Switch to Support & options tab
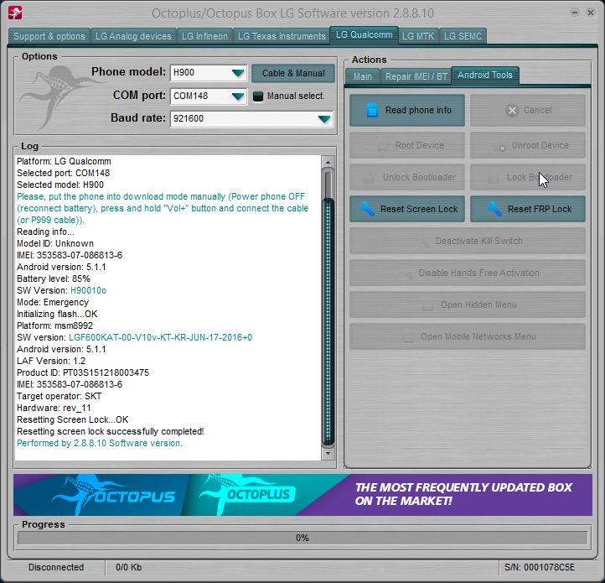This screenshot has height=583, width=605. [49, 36]
